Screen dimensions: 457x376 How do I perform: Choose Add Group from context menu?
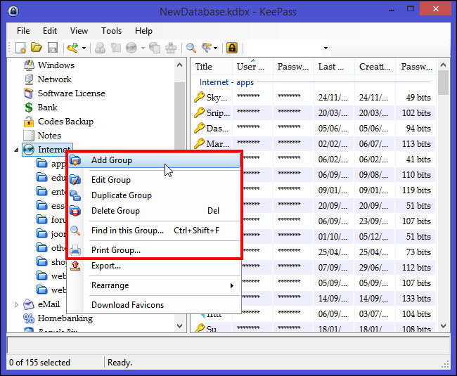(111, 160)
